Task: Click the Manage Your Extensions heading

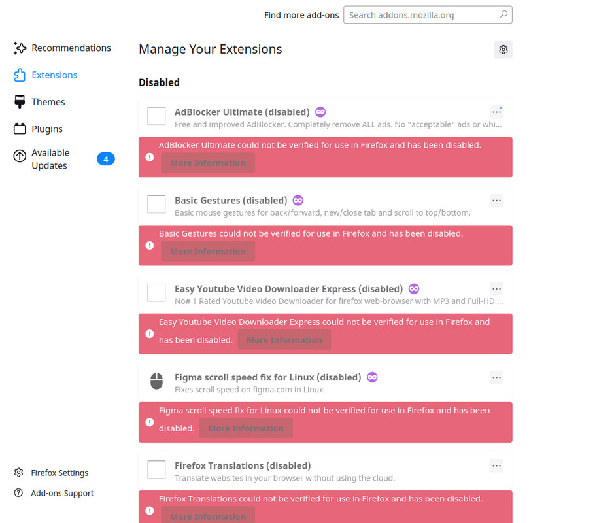Action: (x=211, y=49)
